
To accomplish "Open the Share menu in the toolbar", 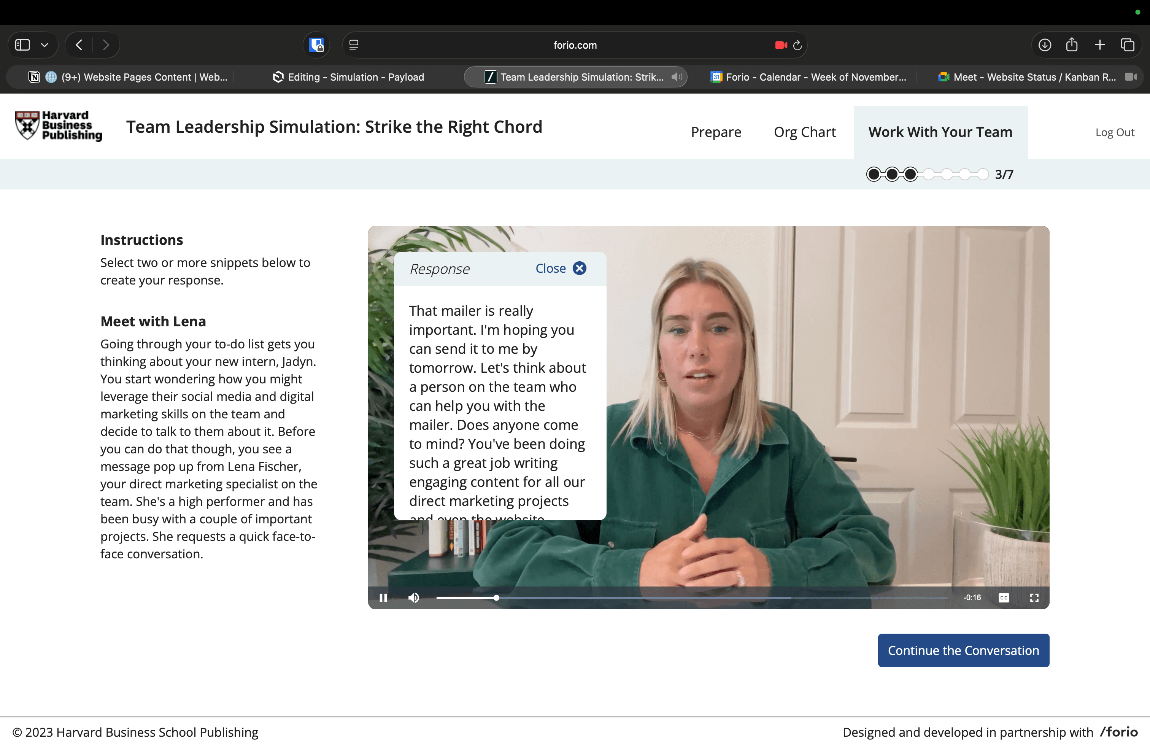I will click(1072, 45).
